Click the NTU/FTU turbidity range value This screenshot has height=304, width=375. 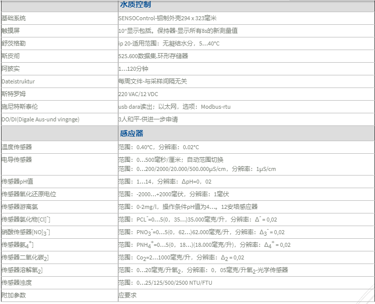pyautogui.click(x=165, y=283)
